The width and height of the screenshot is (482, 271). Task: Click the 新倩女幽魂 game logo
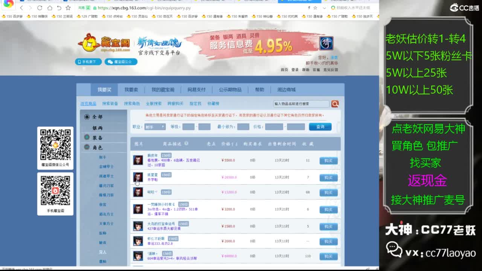click(159, 43)
